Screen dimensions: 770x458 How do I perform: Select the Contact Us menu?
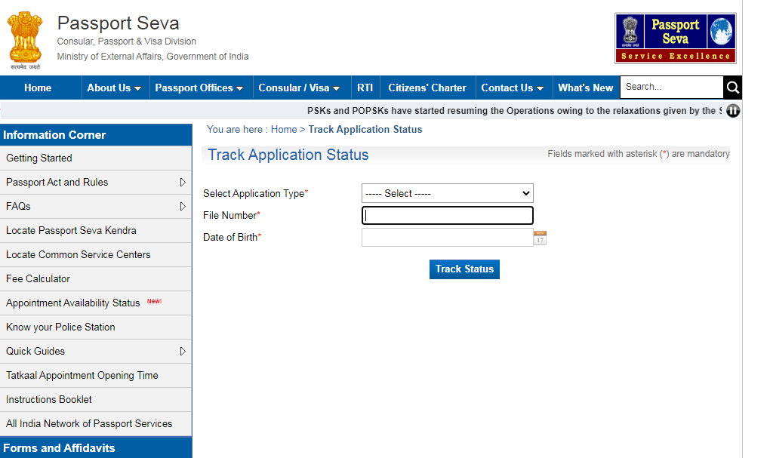(x=513, y=87)
